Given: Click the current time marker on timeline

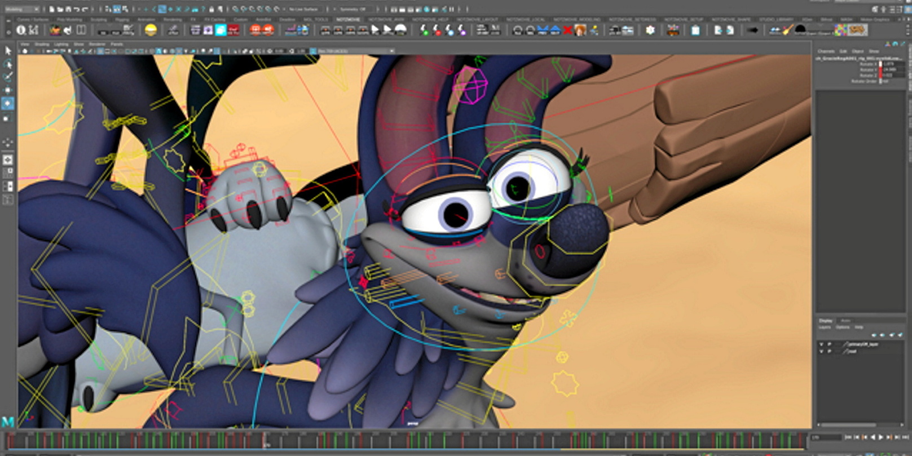Looking at the screenshot, I should click(265, 440).
